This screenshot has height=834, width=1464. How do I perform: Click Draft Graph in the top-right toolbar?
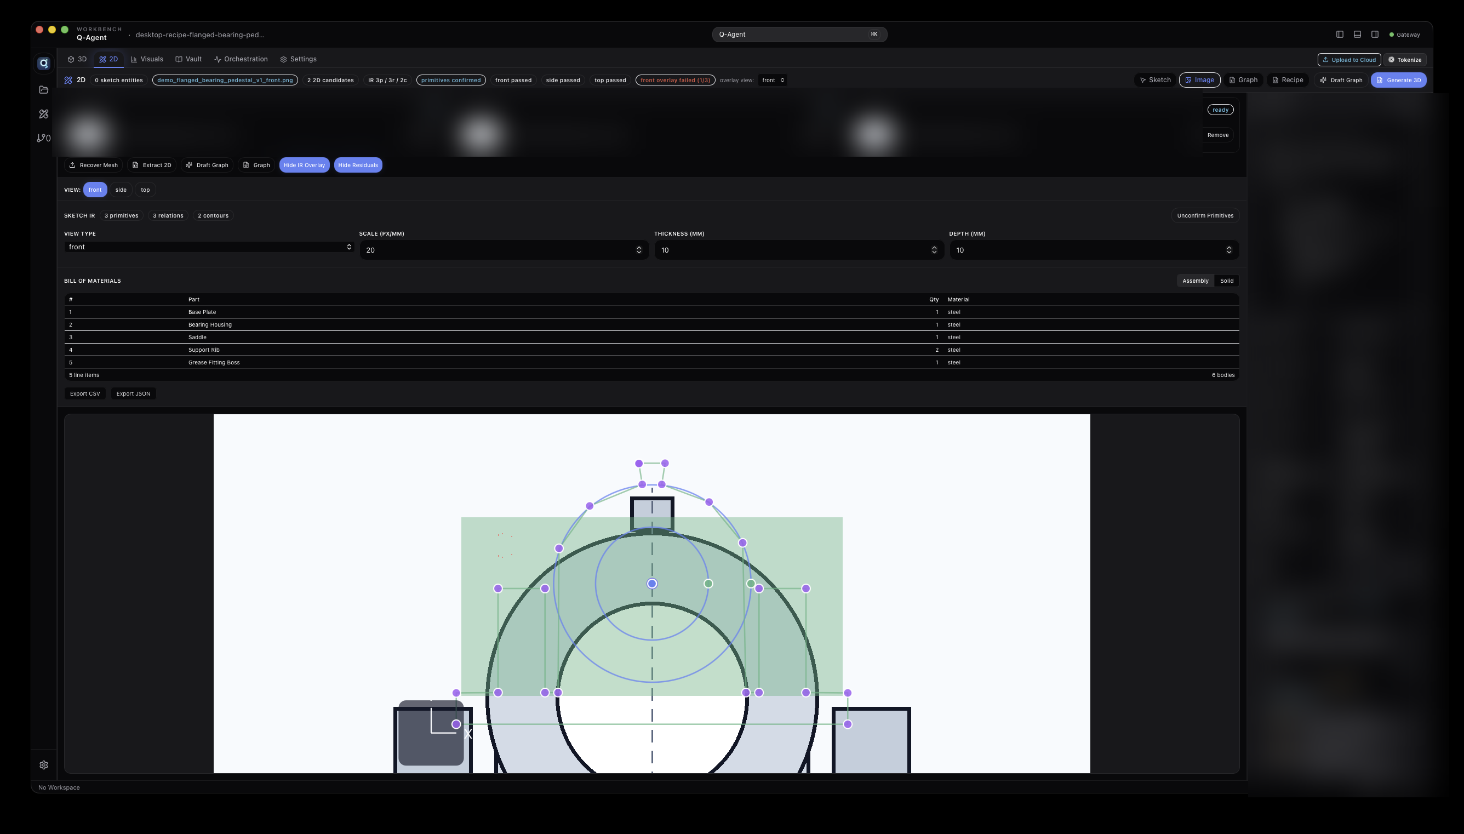[1341, 80]
